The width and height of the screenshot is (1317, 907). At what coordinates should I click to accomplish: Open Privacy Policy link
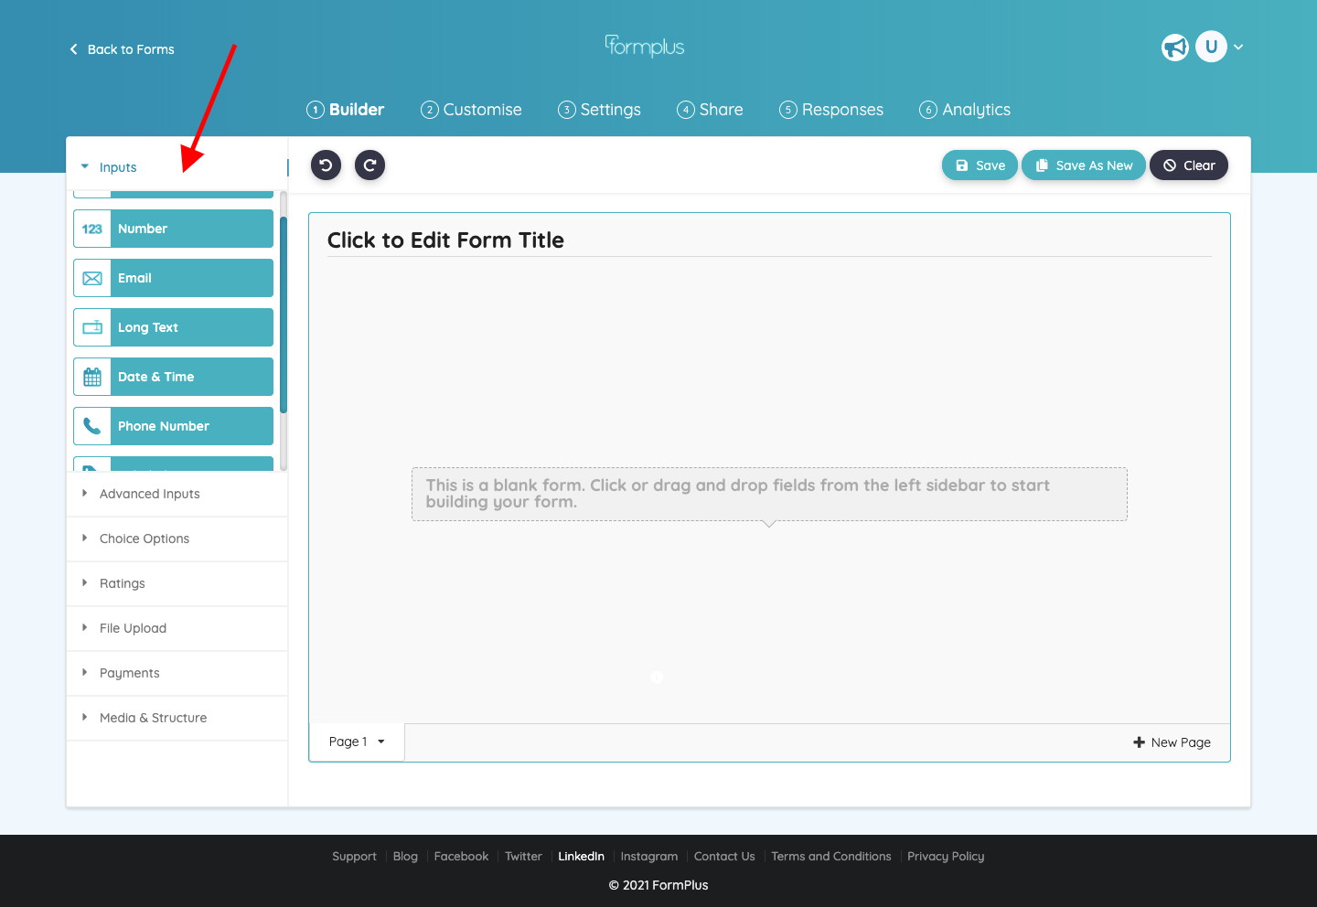tap(946, 857)
